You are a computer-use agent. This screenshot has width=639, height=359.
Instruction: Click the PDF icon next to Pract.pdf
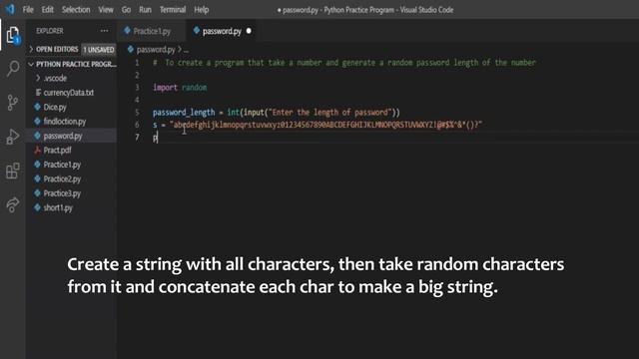[38, 150]
